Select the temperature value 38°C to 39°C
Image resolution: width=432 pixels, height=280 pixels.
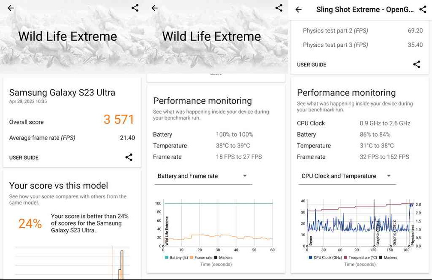233,145
